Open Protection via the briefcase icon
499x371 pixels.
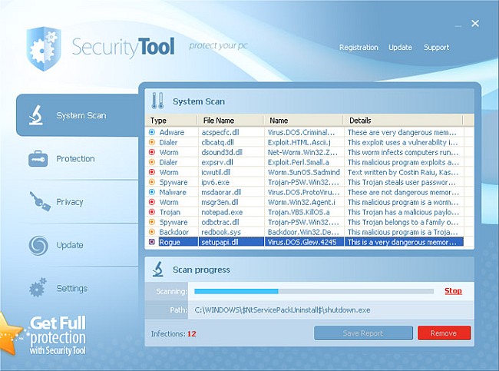click(37, 159)
